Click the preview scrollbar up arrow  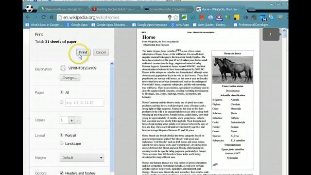tap(284, 30)
